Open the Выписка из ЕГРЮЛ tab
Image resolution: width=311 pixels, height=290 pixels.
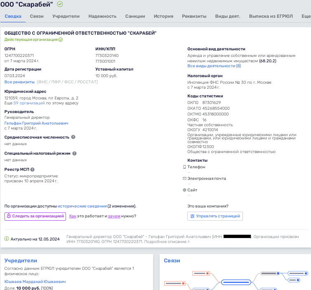click(271, 16)
